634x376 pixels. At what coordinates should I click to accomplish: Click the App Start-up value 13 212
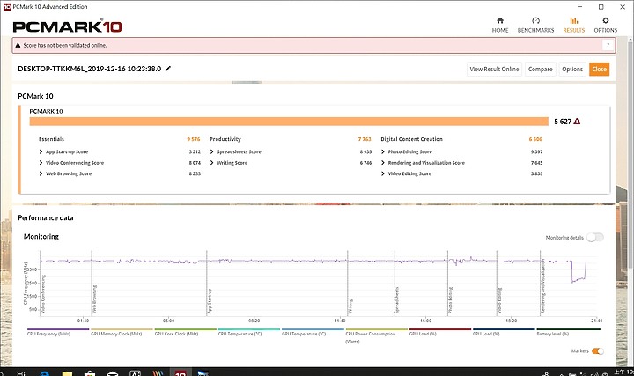(193, 151)
